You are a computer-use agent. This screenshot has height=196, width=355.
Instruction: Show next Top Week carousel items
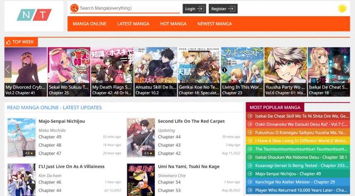tap(347, 69)
